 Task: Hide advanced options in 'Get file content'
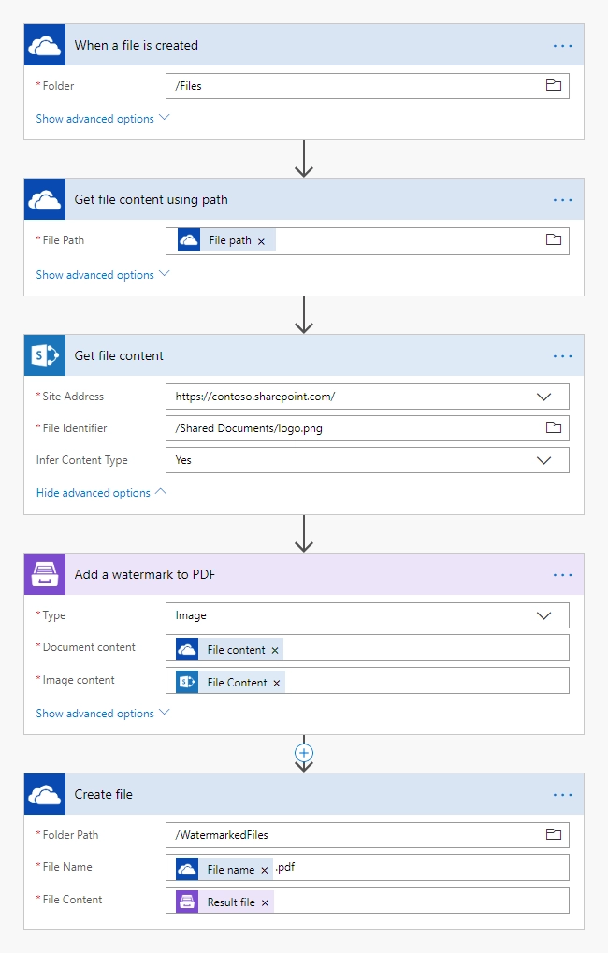[101, 492]
